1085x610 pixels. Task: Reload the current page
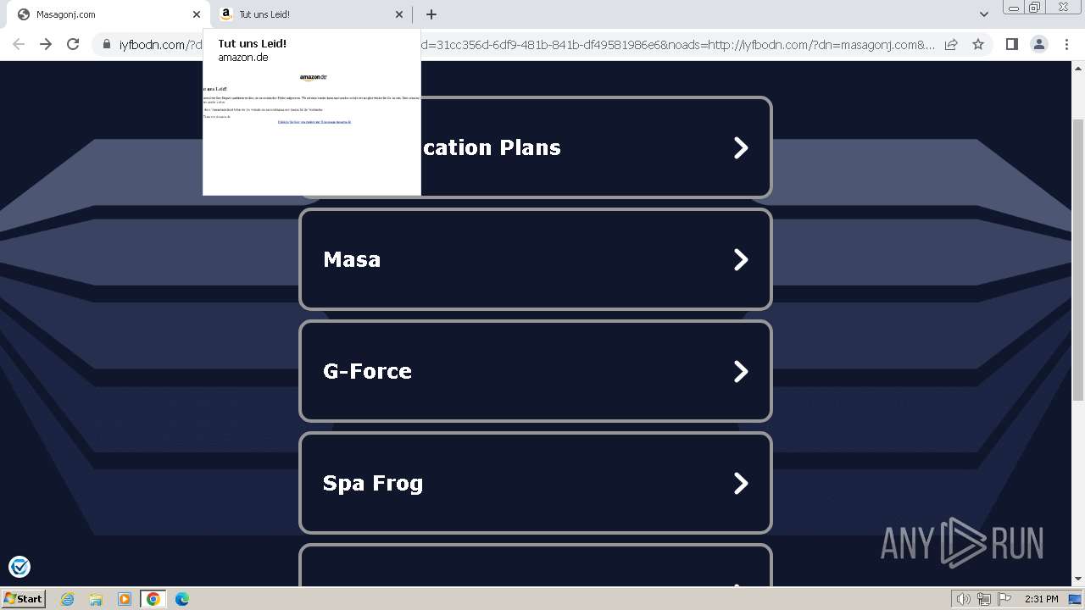(73, 44)
